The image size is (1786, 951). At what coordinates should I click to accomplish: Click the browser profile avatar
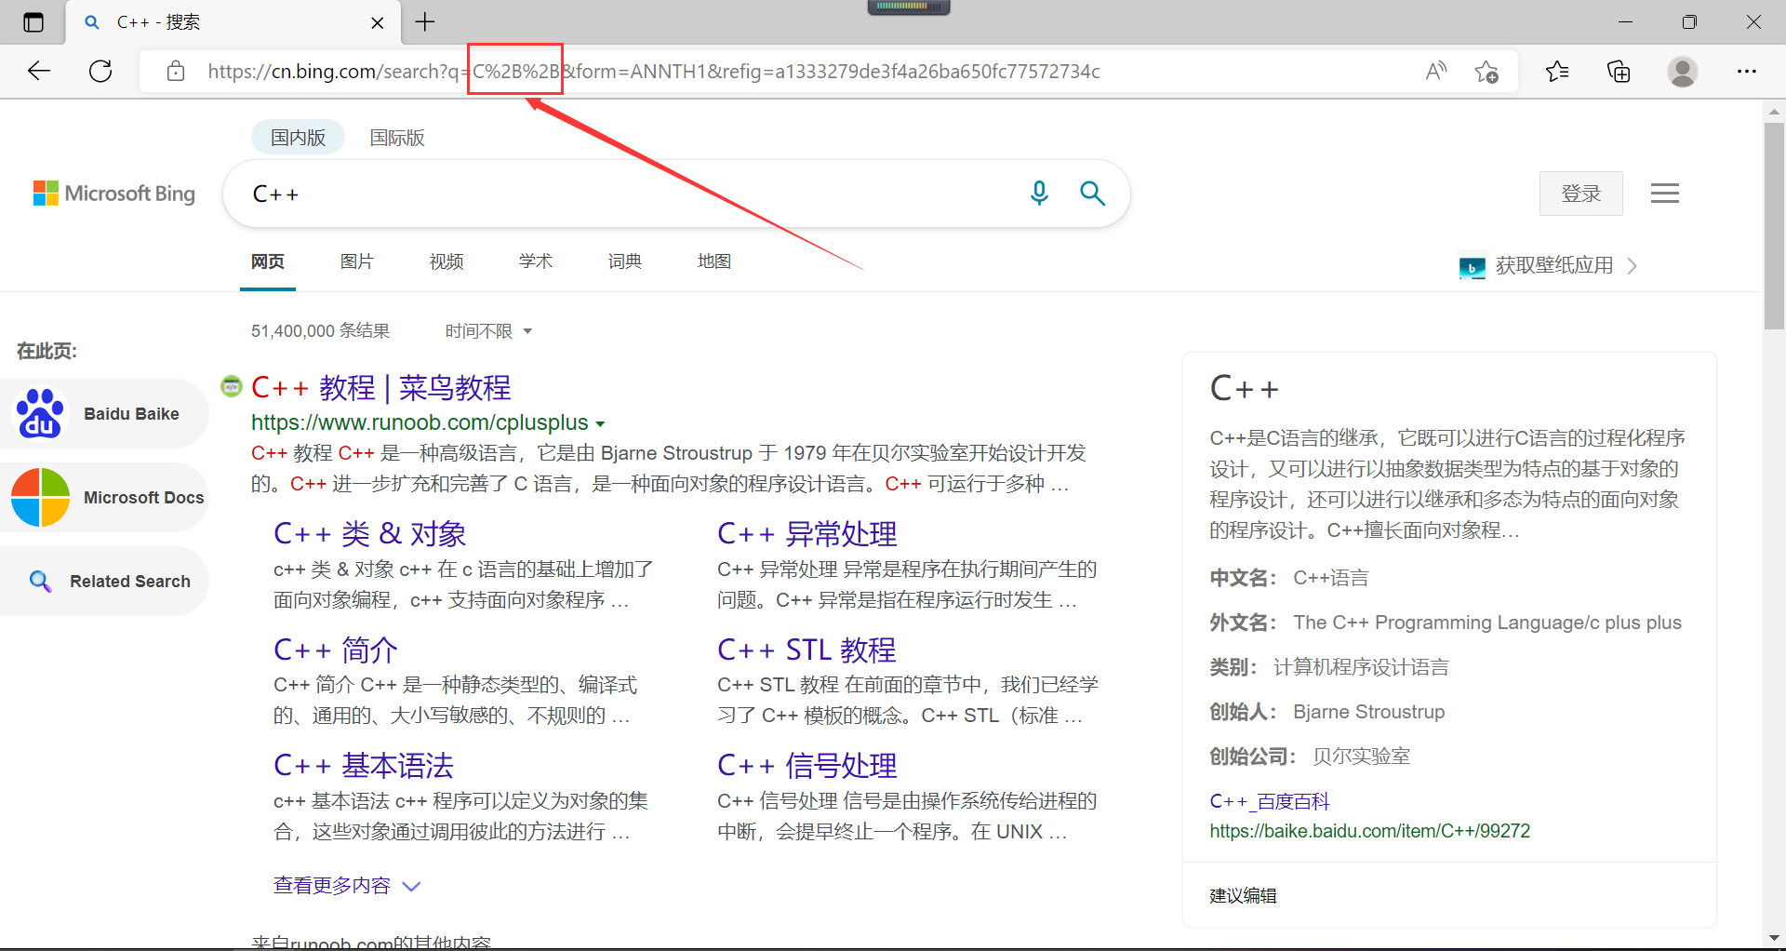(1683, 72)
